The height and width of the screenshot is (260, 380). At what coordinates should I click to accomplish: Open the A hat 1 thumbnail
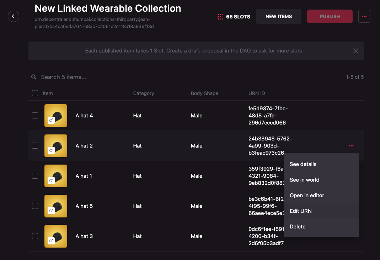click(x=56, y=176)
